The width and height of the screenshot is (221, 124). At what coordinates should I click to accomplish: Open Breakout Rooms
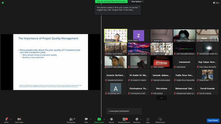124,120
